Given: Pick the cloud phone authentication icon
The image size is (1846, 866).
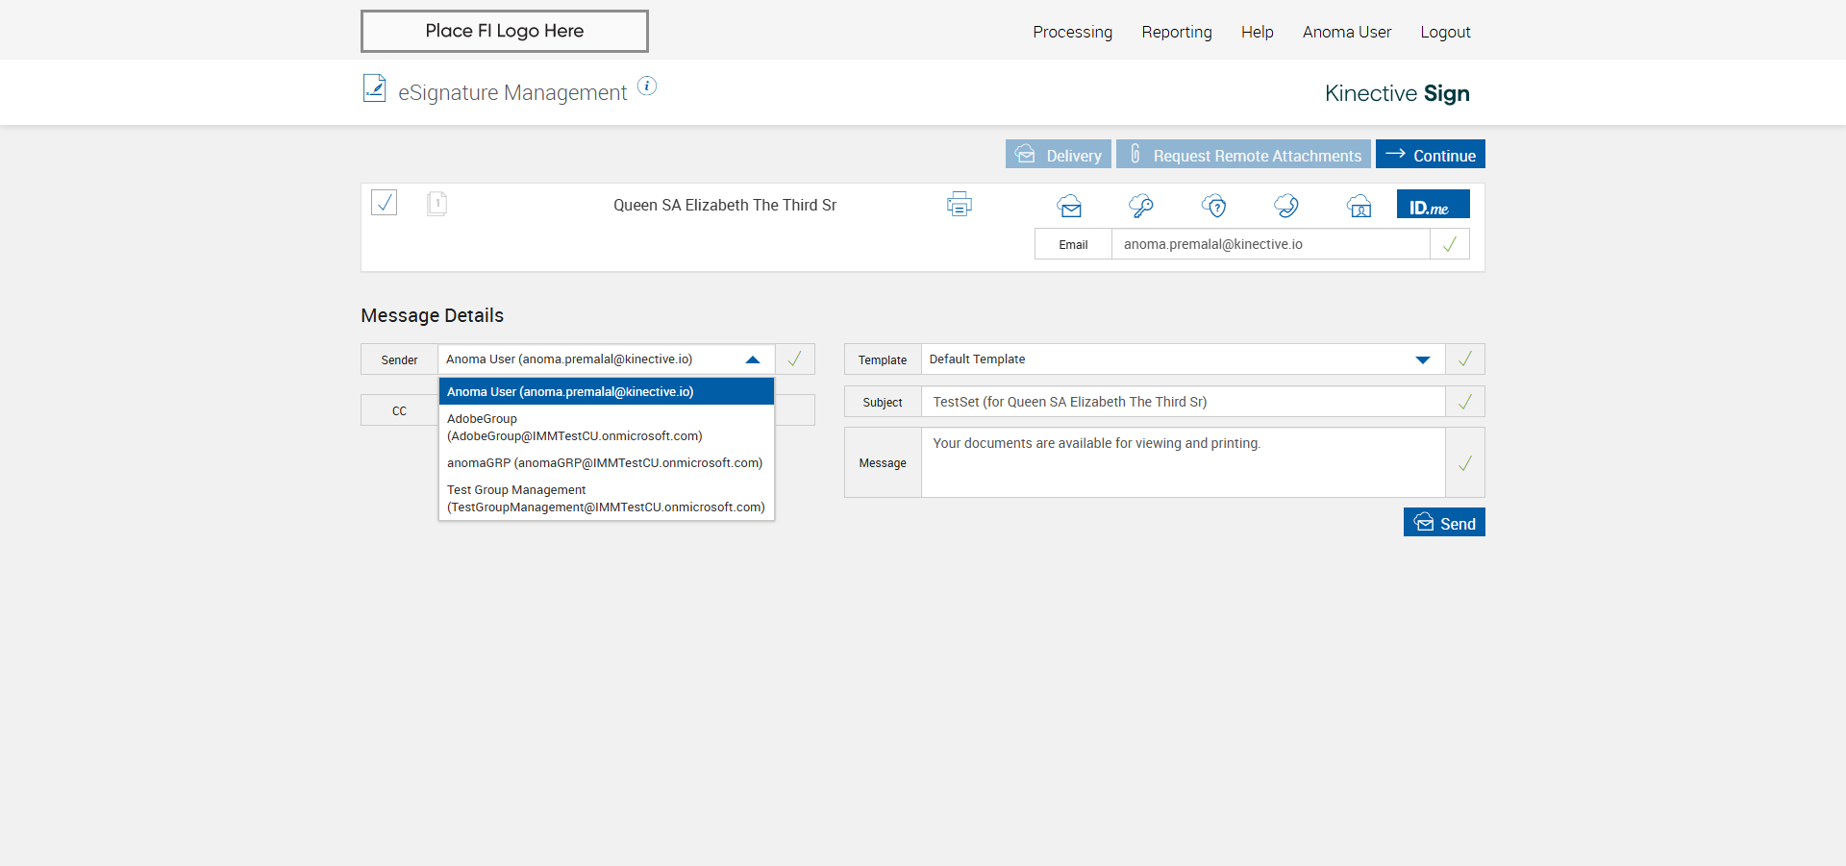Looking at the screenshot, I should [1286, 206].
